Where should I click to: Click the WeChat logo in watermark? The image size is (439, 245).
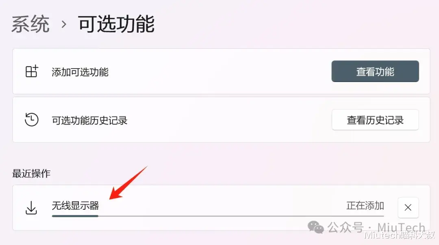(x=315, y=227)
